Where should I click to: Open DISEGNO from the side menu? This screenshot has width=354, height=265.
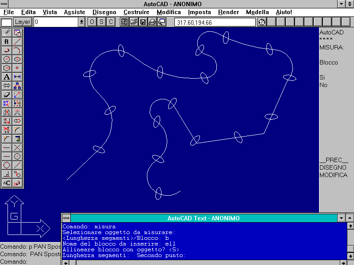[333, 167]
